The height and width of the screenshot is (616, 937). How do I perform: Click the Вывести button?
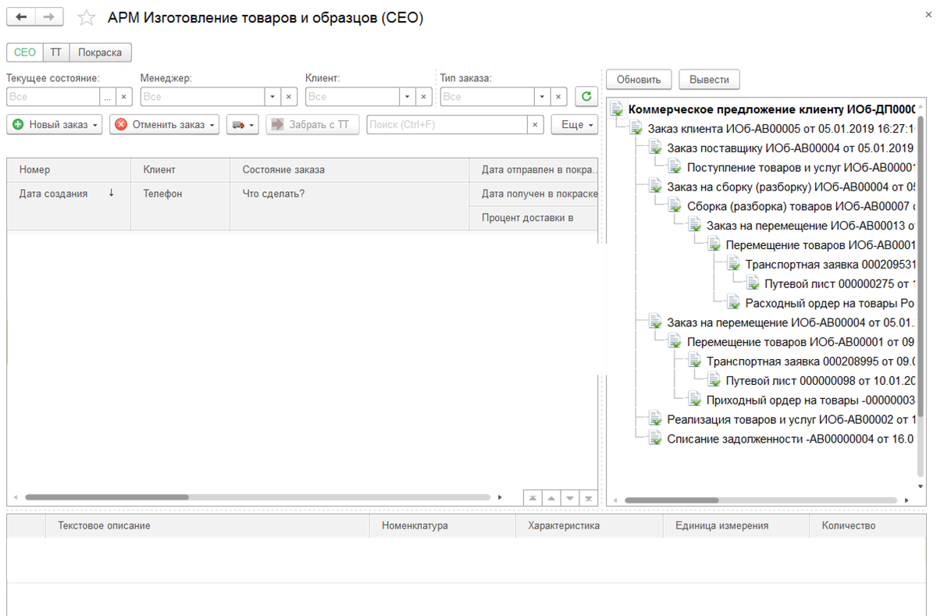pyautogui.click(x=710, y=80)
